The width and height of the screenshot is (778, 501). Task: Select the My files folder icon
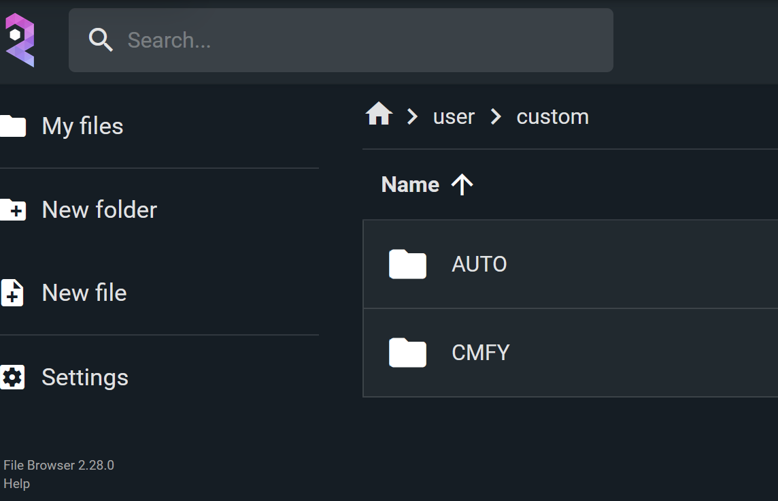point(14,126)
